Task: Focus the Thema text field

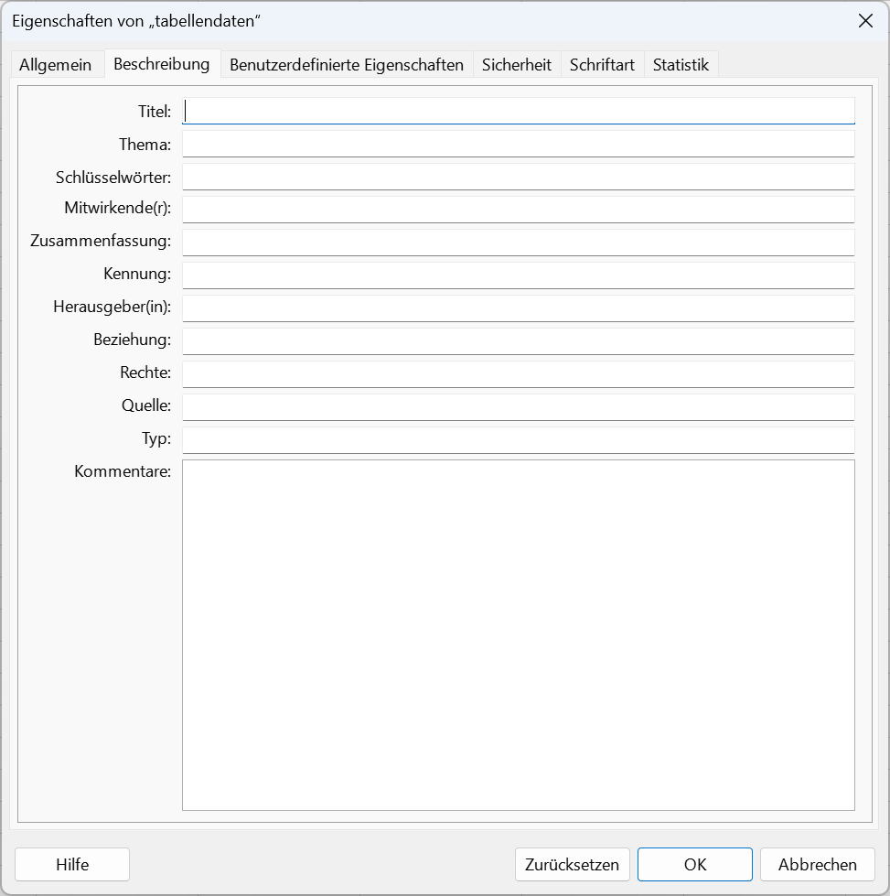Action: [x=519, y=144]
